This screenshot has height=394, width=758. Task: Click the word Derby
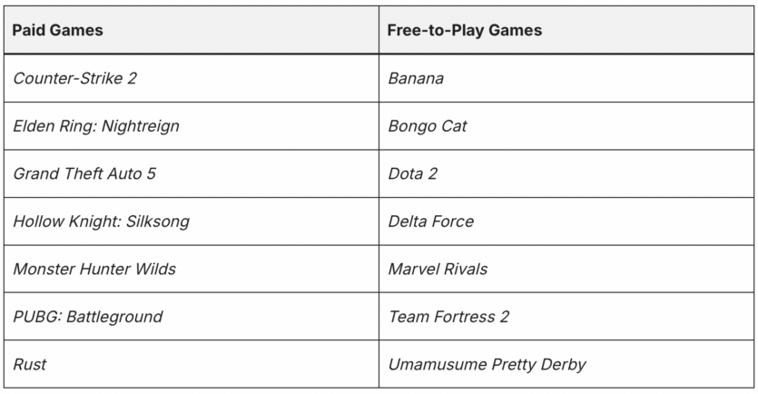coord(563,364)
